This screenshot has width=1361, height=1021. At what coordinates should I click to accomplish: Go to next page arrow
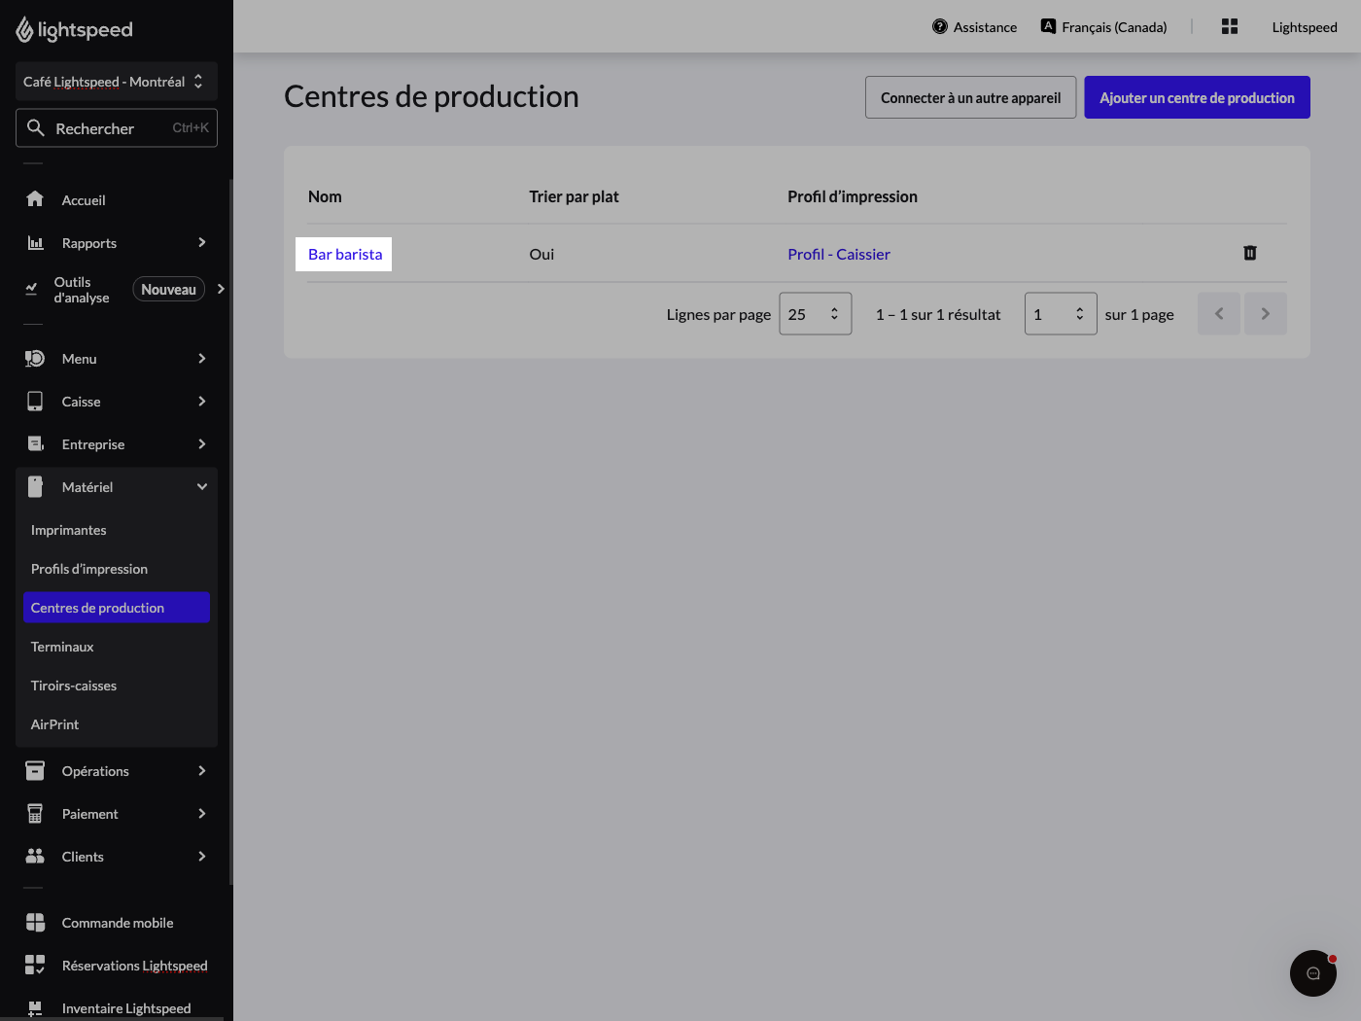(x=1266, y=313)
